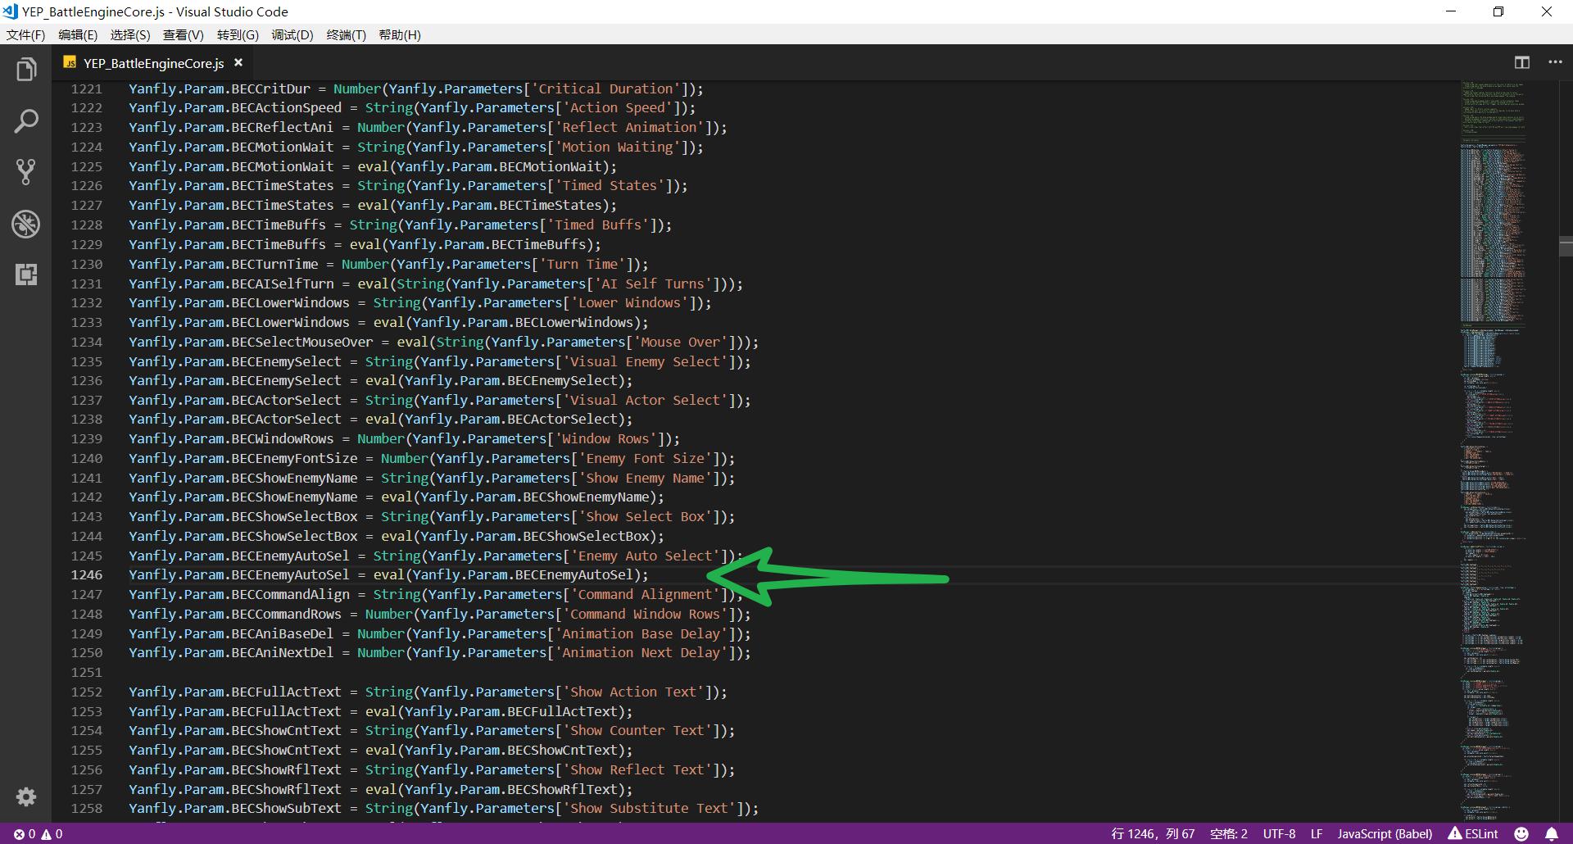Open the 帮助(H) menu
Viewport: 1573px width, 844px height.
400,34
